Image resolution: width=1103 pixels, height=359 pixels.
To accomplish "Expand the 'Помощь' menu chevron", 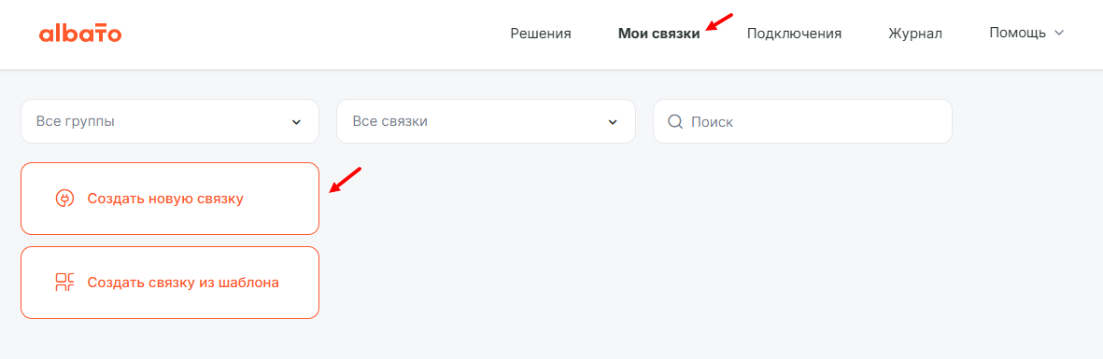I will point(1059,33).
